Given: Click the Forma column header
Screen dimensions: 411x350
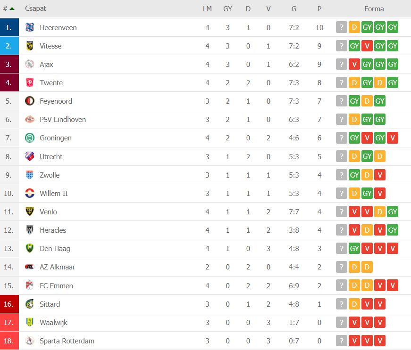Looking at the screenshot, I should coord(374,8).
